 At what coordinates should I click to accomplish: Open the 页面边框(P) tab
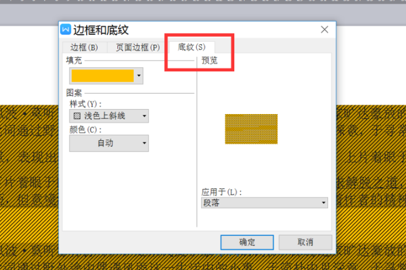(x=138, y=47)
